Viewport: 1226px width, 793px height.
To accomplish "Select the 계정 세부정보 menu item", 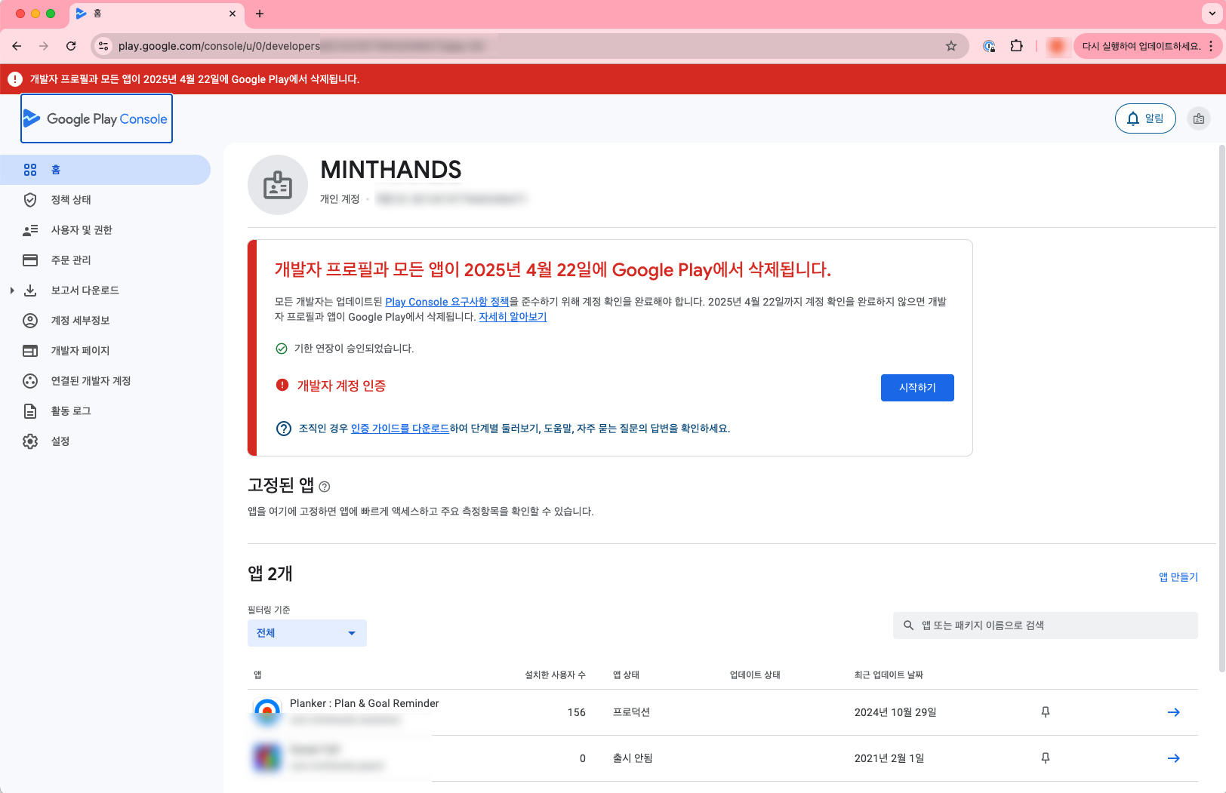I will 105,321.
